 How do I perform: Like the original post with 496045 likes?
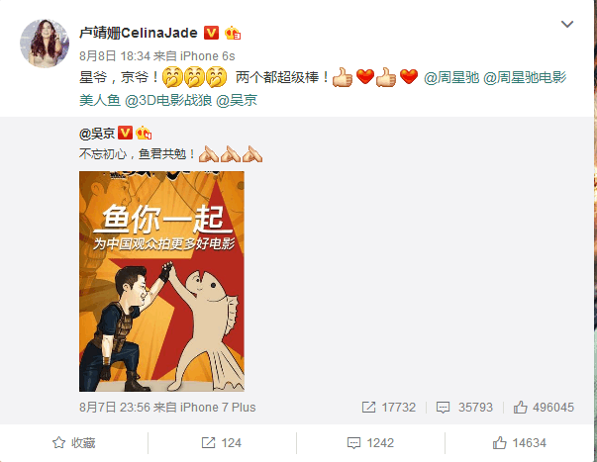(520, 408)
